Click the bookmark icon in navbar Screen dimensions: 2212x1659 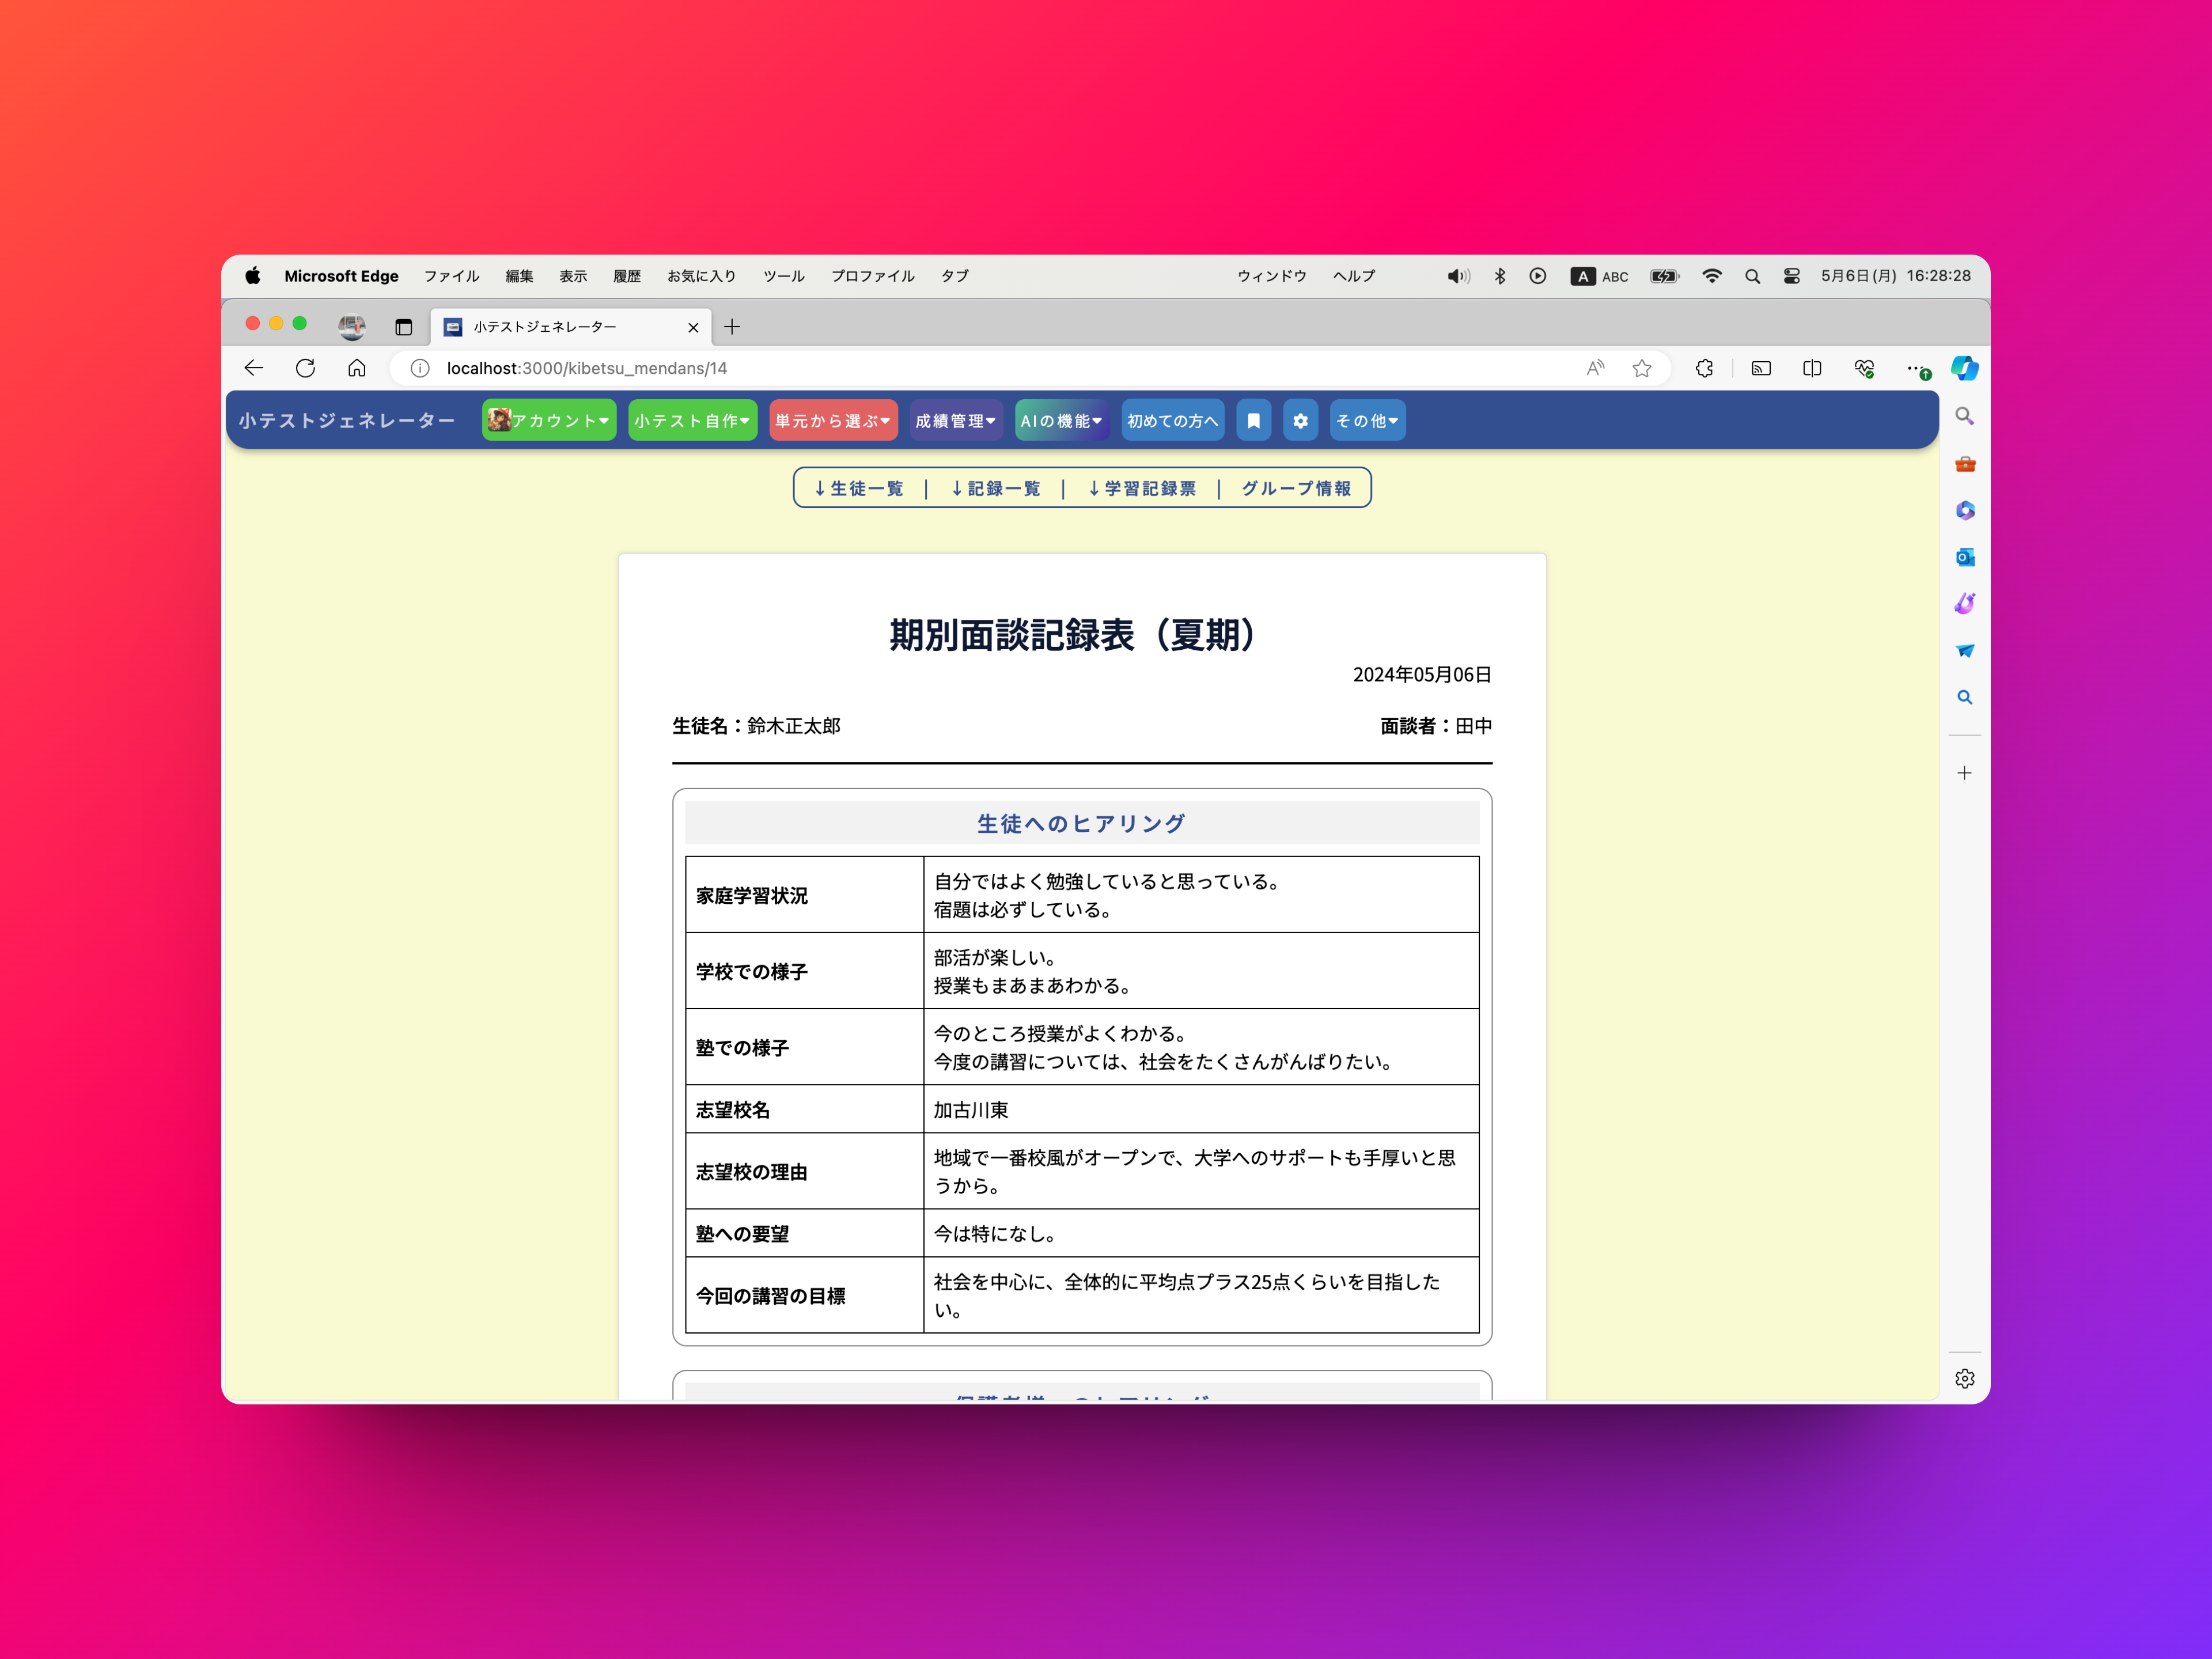[x=1253, y=421]
